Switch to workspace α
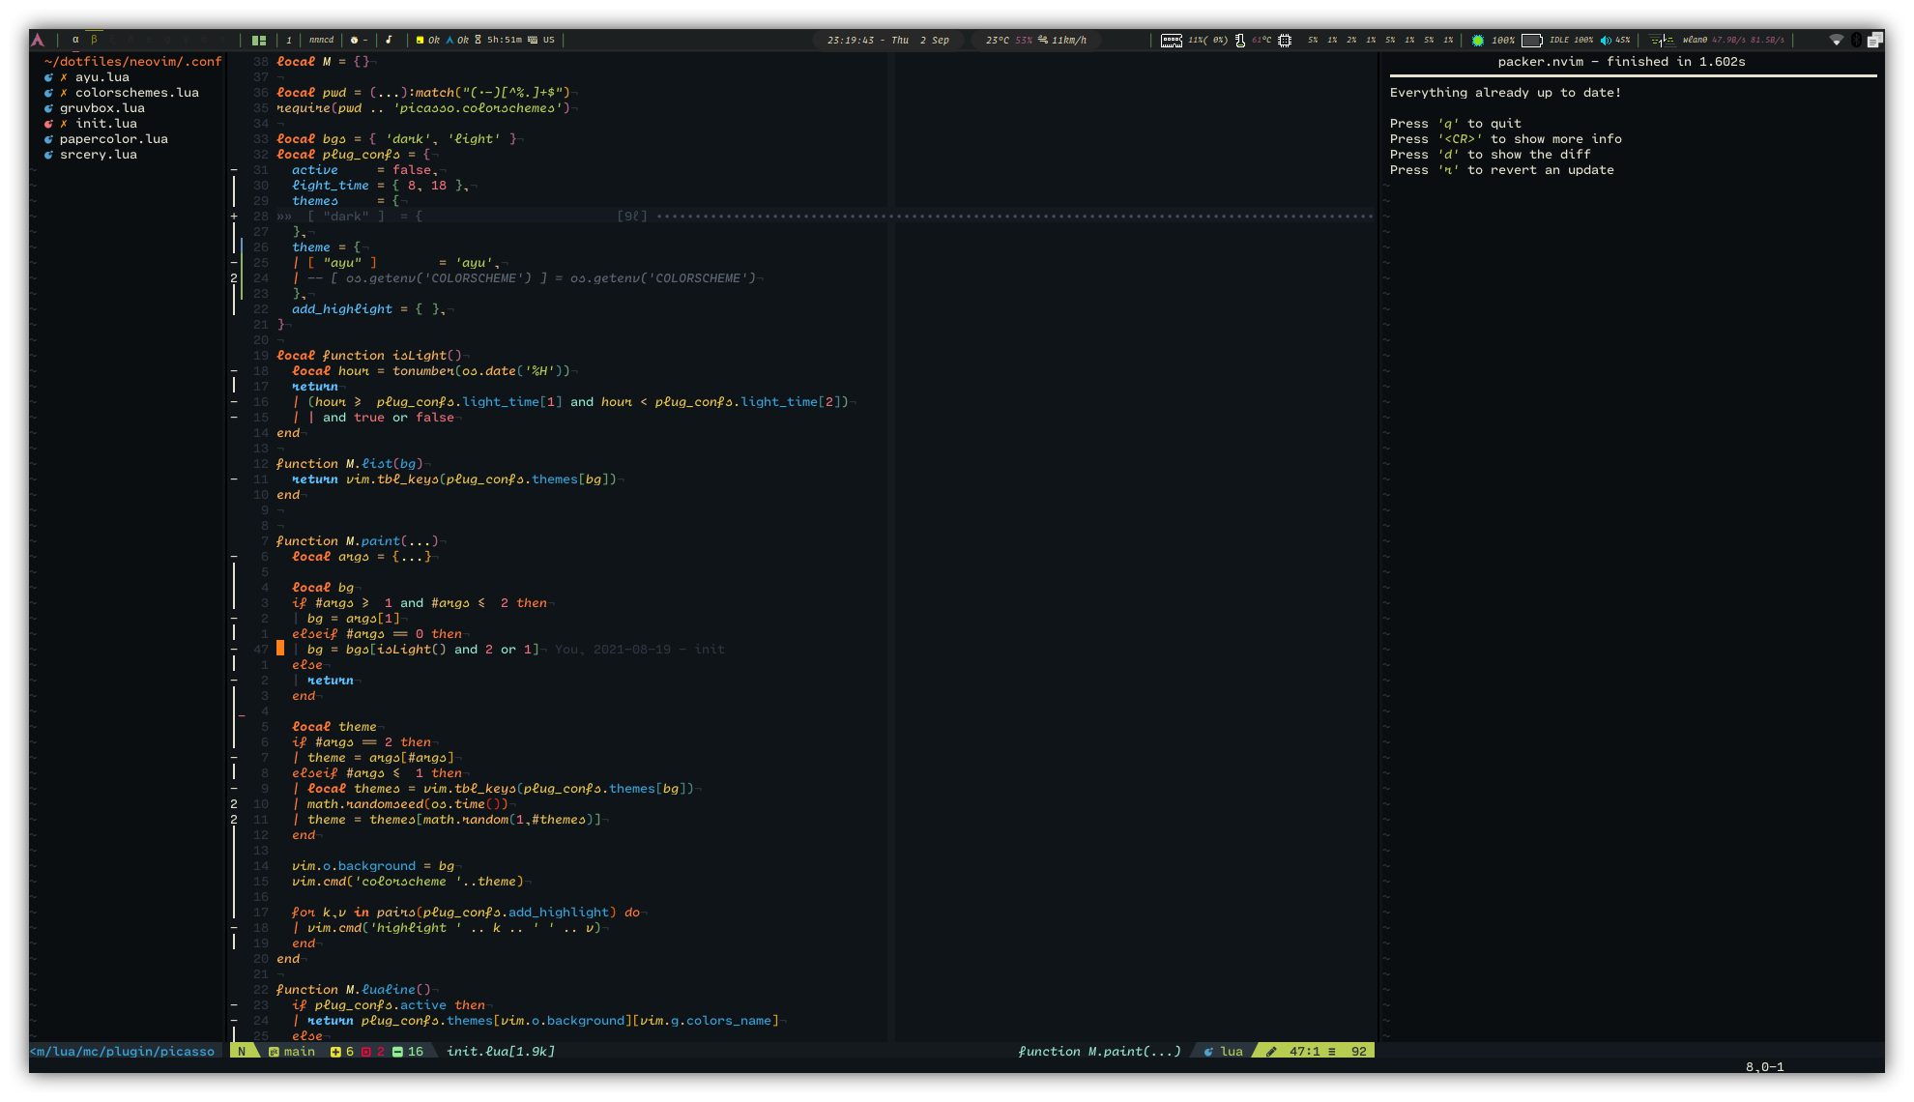This screenshot has height=1102, width=1914. 75,40
